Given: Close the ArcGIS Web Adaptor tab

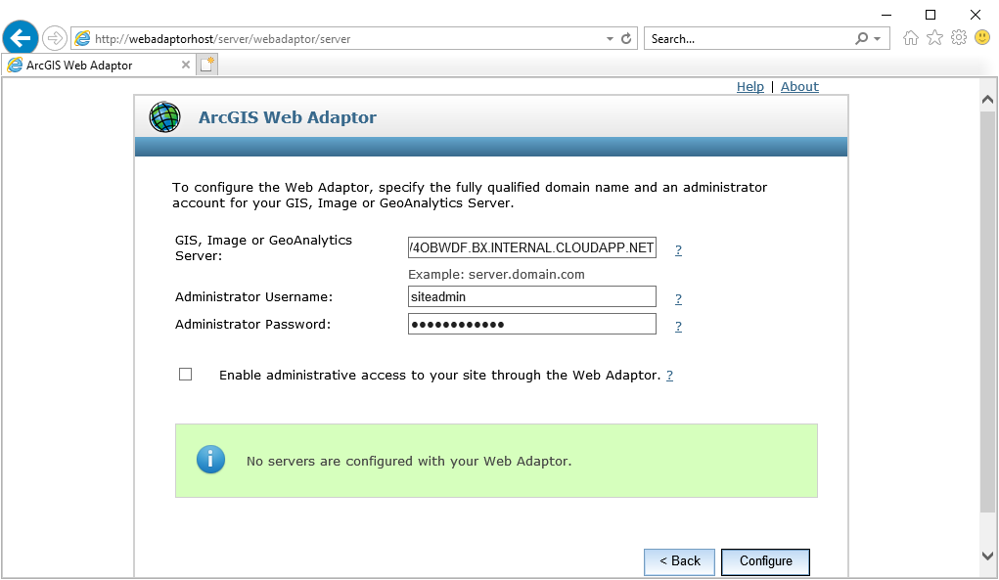Looking at the screenshot, I should (185, 65).
